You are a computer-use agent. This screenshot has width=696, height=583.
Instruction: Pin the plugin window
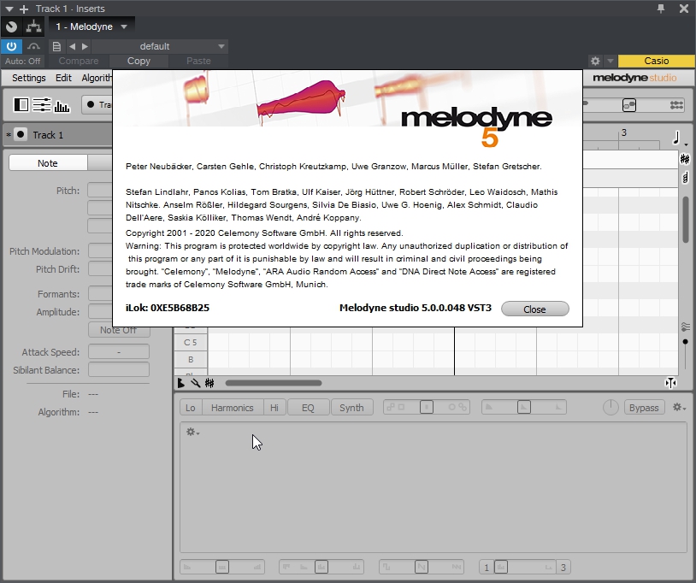pyautogui.click(x=661, y=9)
